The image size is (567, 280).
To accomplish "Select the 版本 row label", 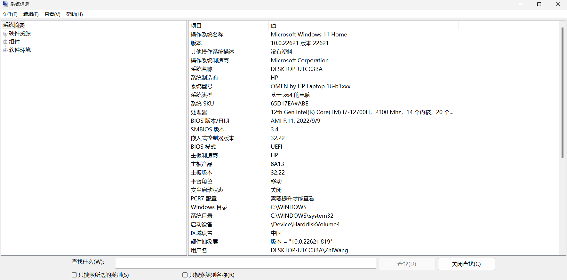I will [x=196, y=43].
